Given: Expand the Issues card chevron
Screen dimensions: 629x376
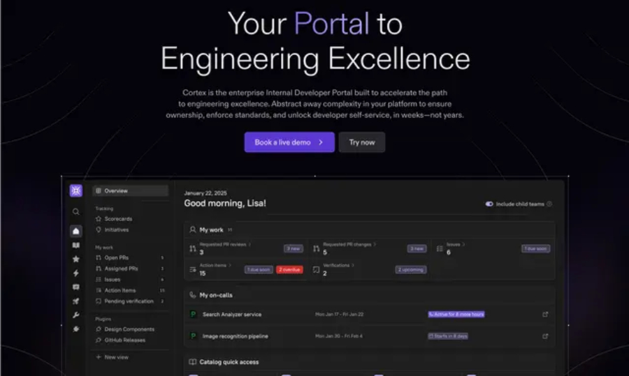Looking at the screenshot, I should click(463, 244).
